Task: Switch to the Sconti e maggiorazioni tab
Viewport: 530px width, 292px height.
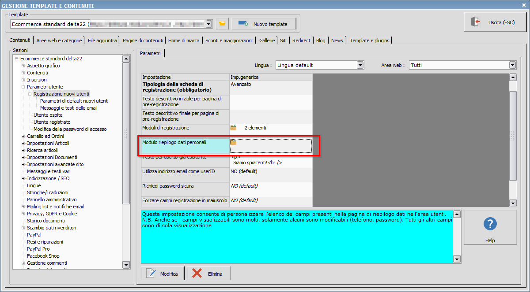Action: coord(229,41)
